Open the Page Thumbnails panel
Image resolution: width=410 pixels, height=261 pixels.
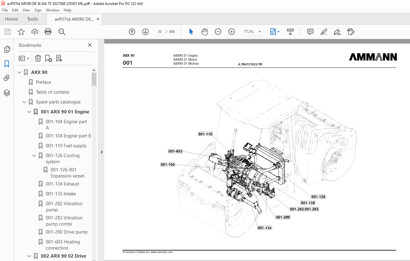tap(7, 49)
